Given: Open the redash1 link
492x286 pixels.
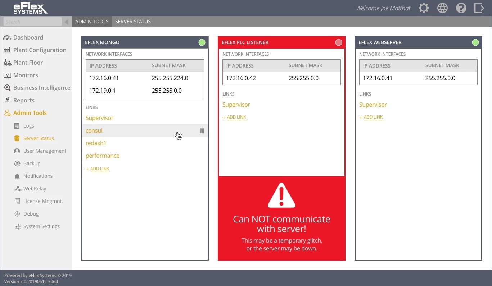Looking at the screenshot, I should pyautogui.click(x=96, y=143).
